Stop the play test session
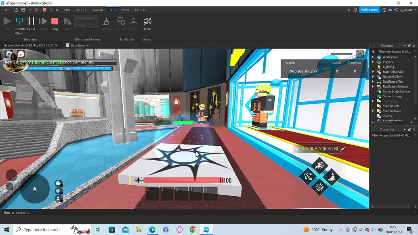 pos(55,24)
